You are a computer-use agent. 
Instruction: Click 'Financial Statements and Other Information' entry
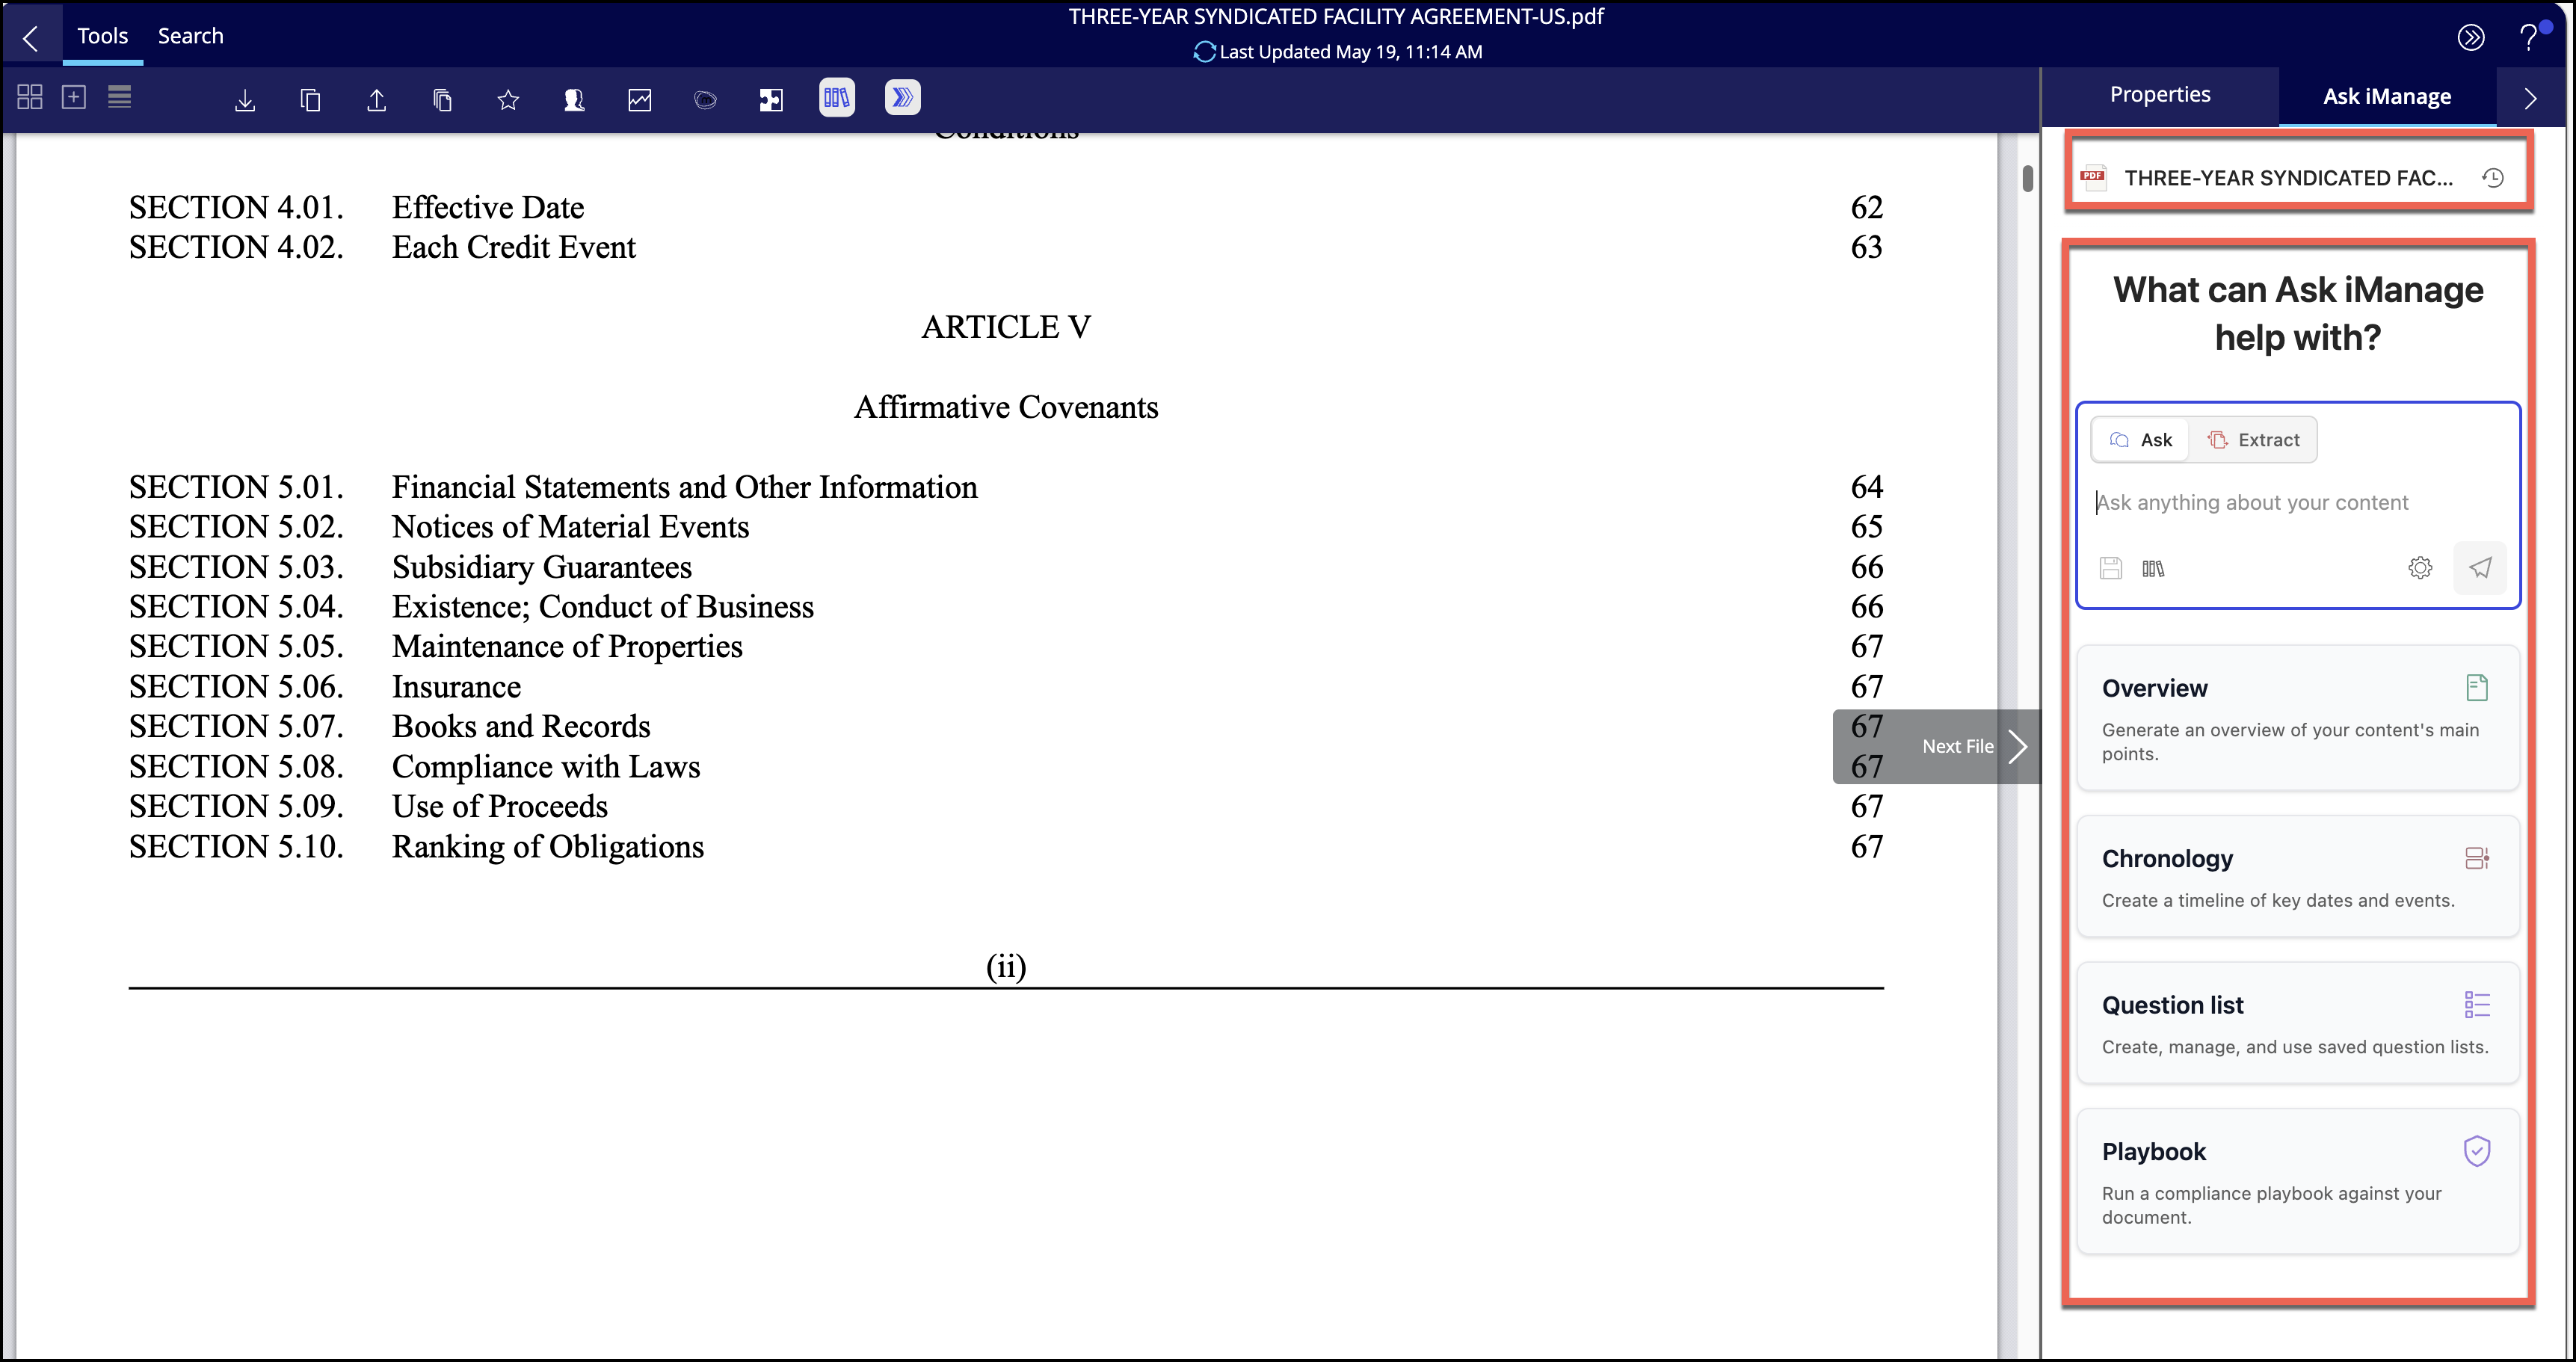[x=685, y=487]
